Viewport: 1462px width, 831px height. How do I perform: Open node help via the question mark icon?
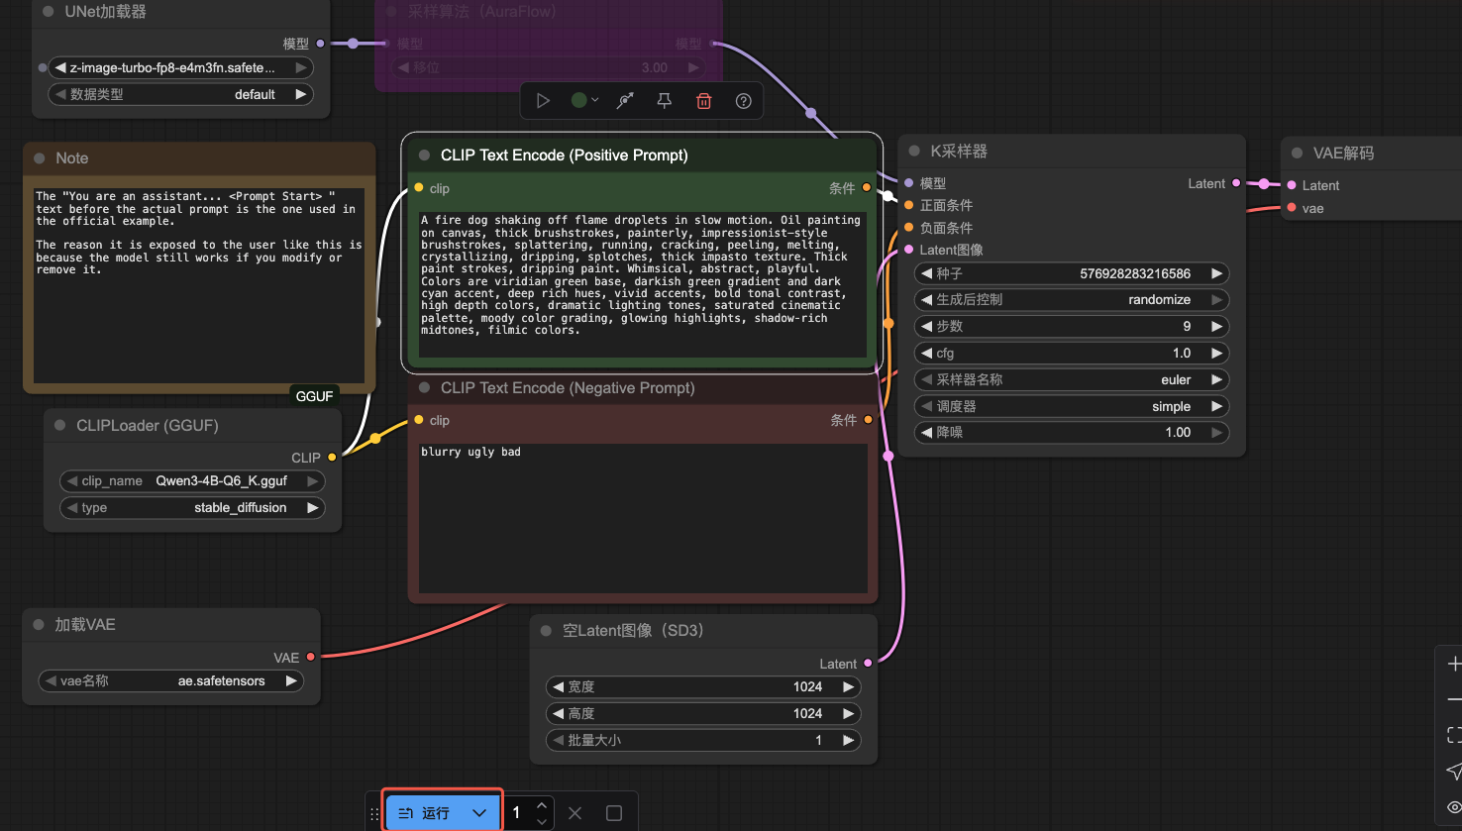(743, 101)
